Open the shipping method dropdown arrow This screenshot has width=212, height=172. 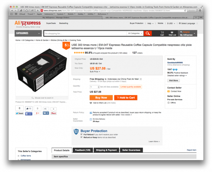point(141,79)
